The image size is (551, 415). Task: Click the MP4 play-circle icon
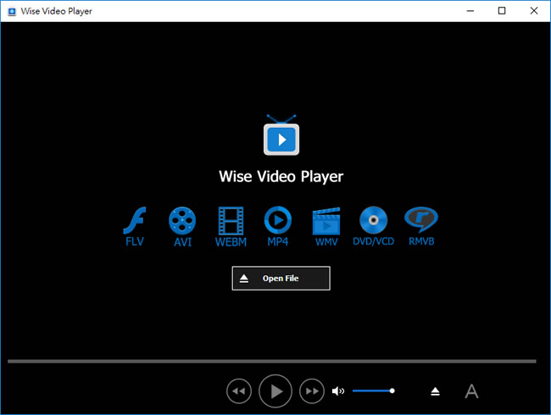277,222
